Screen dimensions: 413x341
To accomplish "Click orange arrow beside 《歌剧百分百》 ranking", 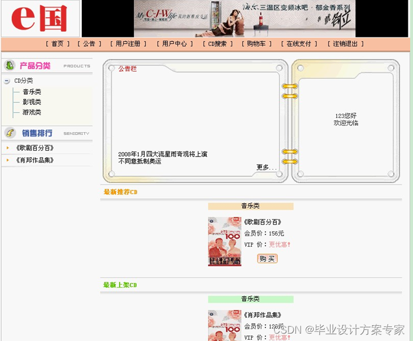I will [x=7, y=148].
